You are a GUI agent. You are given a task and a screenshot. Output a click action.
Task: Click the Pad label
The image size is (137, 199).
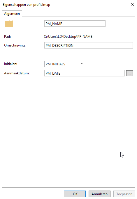tap(7, 37)
